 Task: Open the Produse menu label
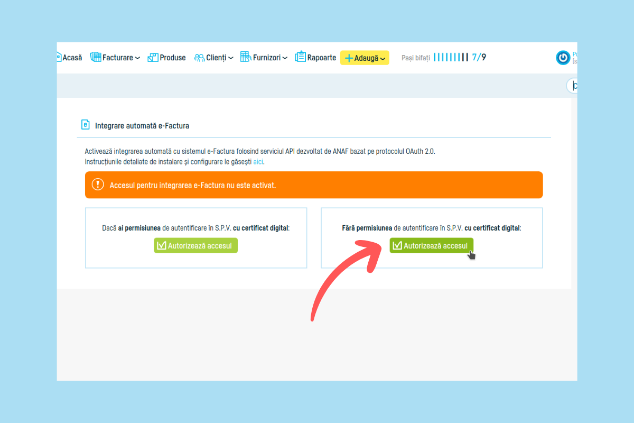pos(173,58)
